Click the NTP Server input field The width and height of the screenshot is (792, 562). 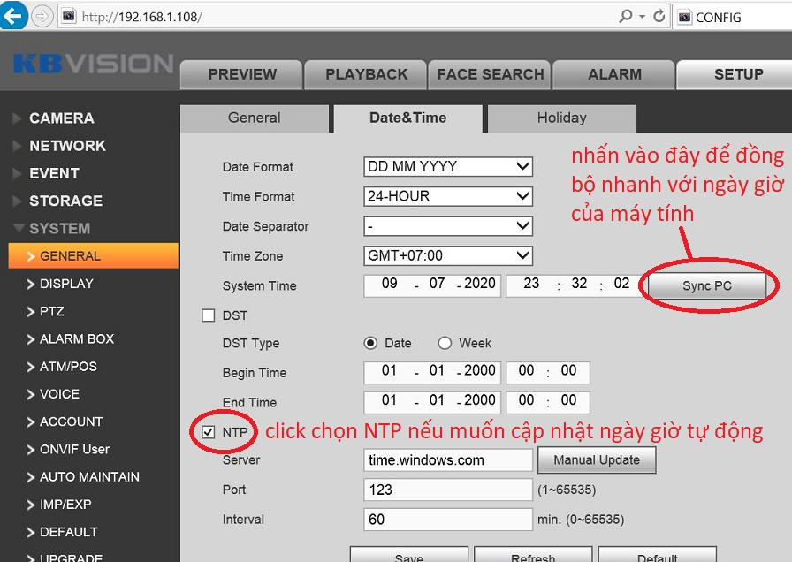[448, 460]
